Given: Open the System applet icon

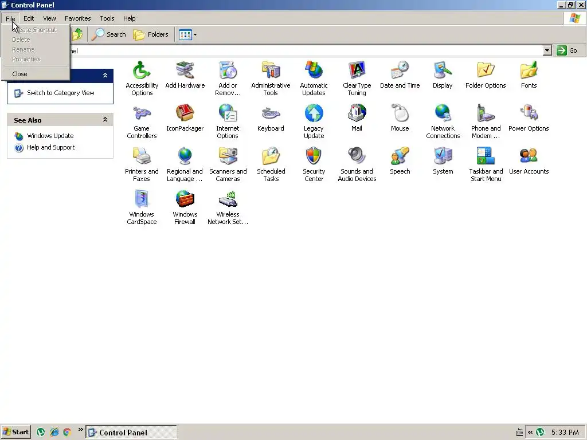Looking at the screenshot, I should 443,156.
